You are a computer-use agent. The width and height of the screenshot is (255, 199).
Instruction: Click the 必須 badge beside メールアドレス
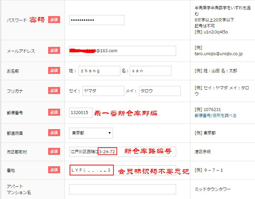[54, 51]
